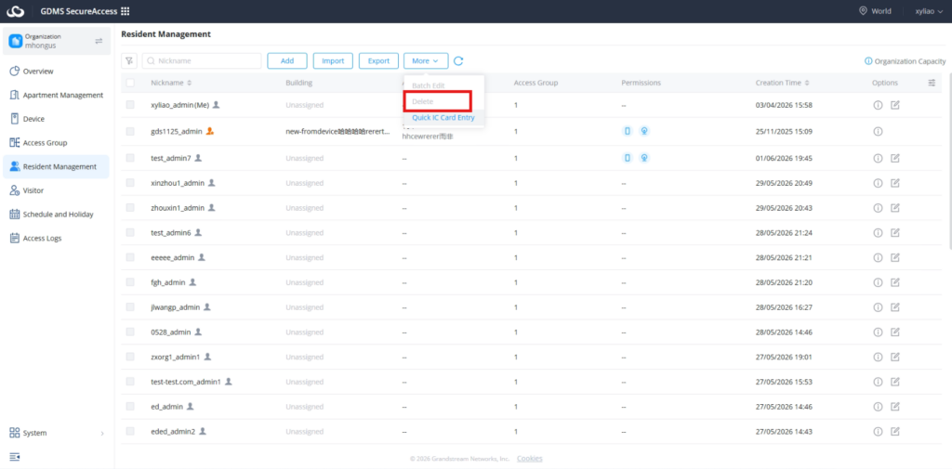Select checkbox for test_admin6 row
952x469 pixels.
click(130, 232)
